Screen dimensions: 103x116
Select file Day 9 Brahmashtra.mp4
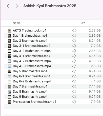(x=53, y=97)
